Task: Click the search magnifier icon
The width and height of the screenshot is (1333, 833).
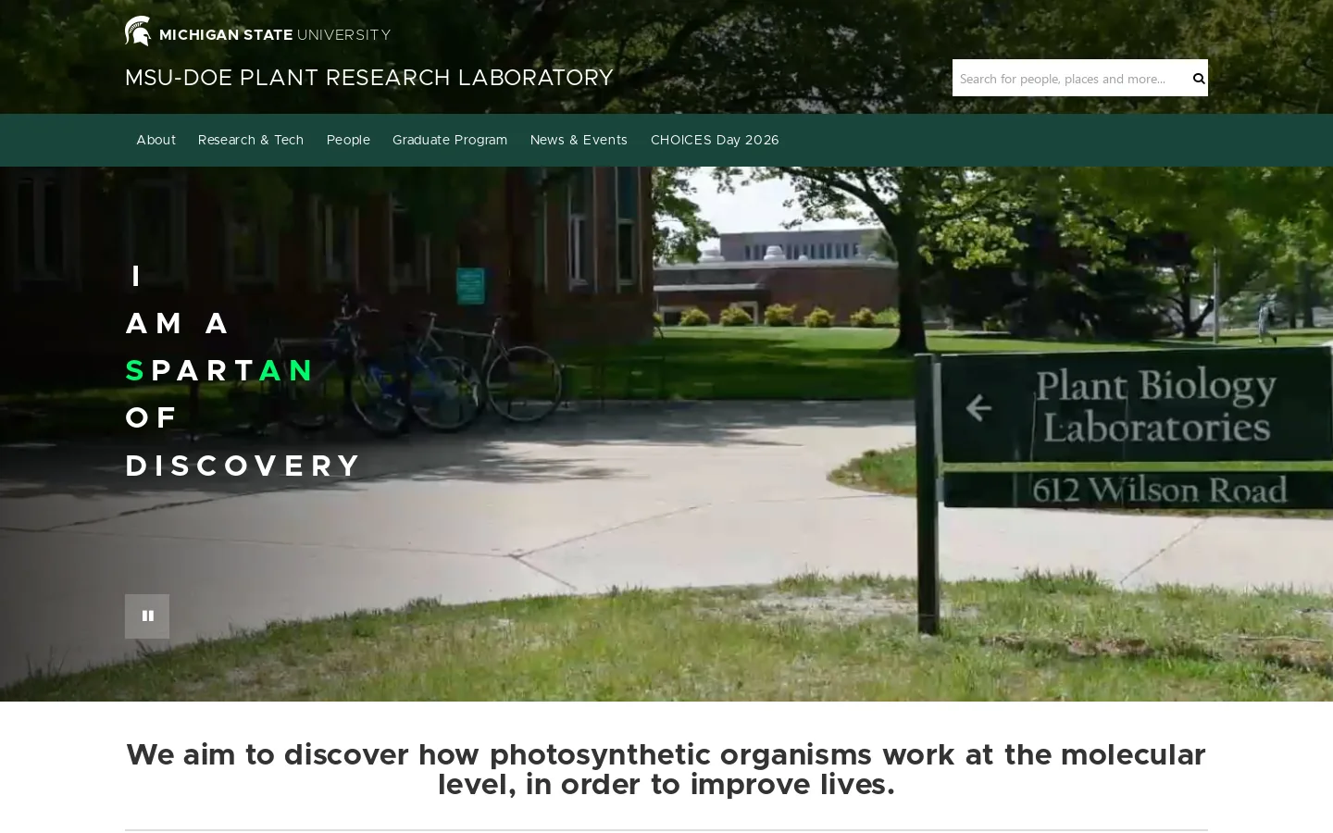Action: pyautogui.click(x=1199, y=79)
